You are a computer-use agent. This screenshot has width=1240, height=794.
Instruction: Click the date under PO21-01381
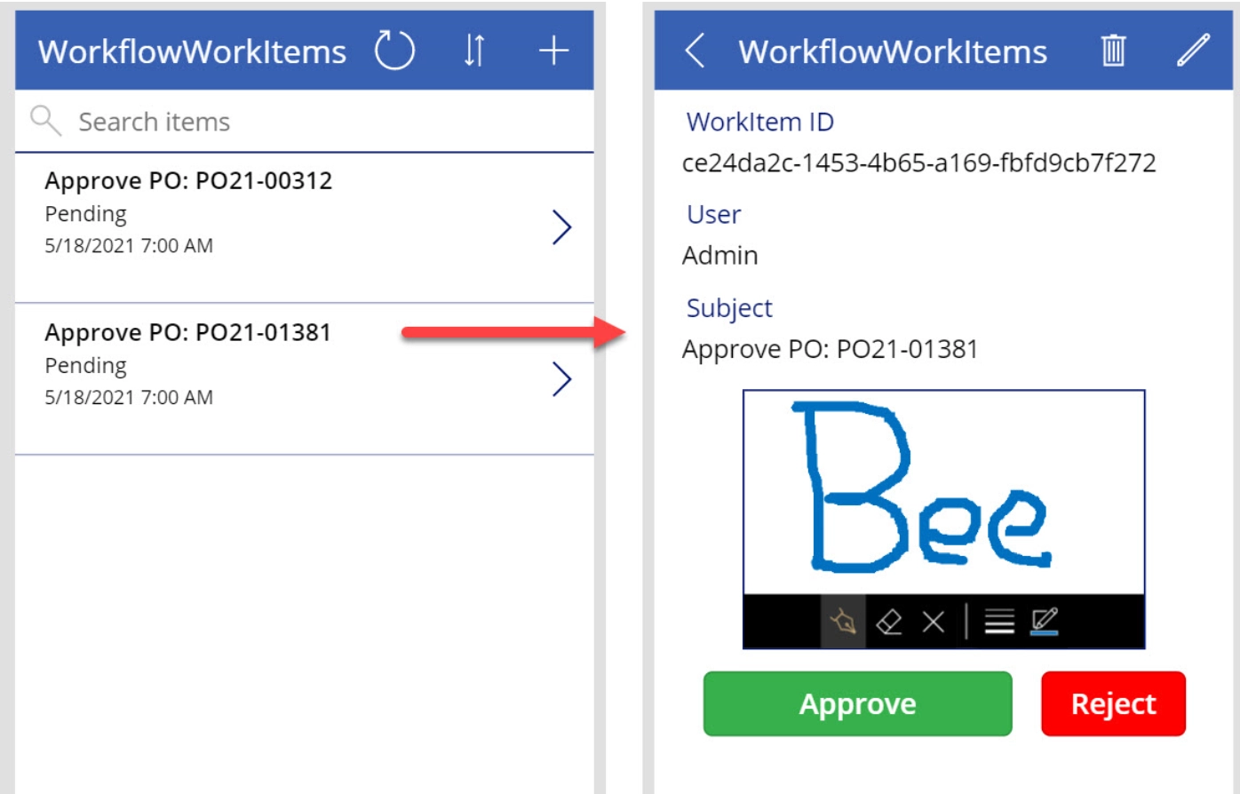click(129, 398)
